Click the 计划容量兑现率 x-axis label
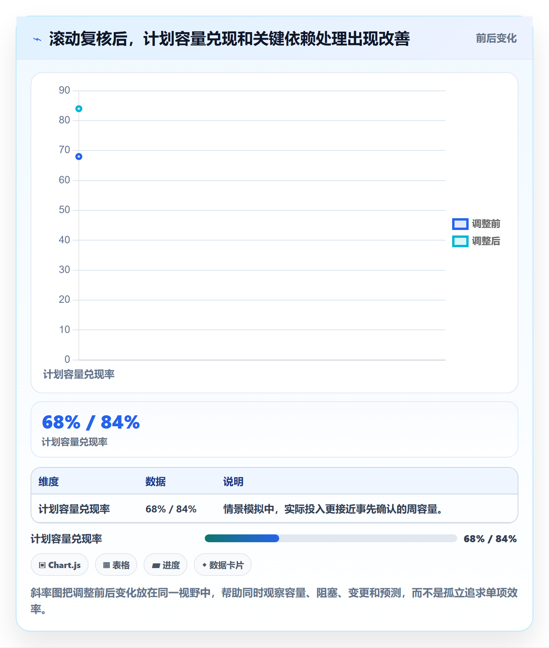This screenshot has width=549, height=648. pyautogui.click(x=79, y=375)
